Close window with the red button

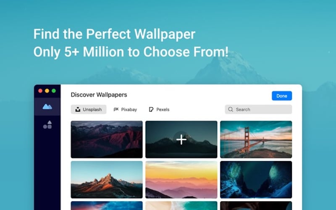40,91
